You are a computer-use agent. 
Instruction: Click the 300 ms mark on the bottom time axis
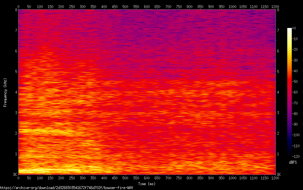point(82,178)
